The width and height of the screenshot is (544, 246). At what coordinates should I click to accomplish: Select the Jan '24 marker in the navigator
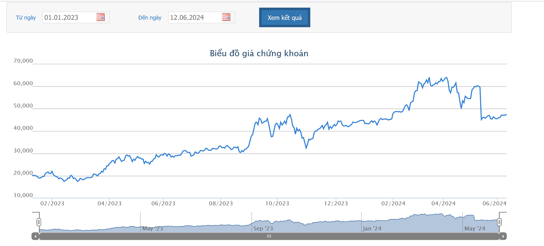coord(372,229)
